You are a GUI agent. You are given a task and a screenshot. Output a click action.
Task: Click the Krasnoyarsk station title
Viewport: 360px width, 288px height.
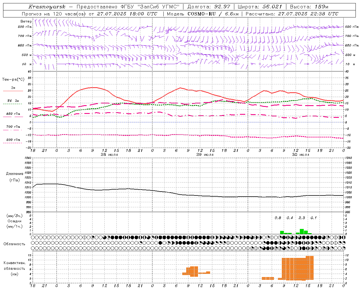click(x=47, y=7)
